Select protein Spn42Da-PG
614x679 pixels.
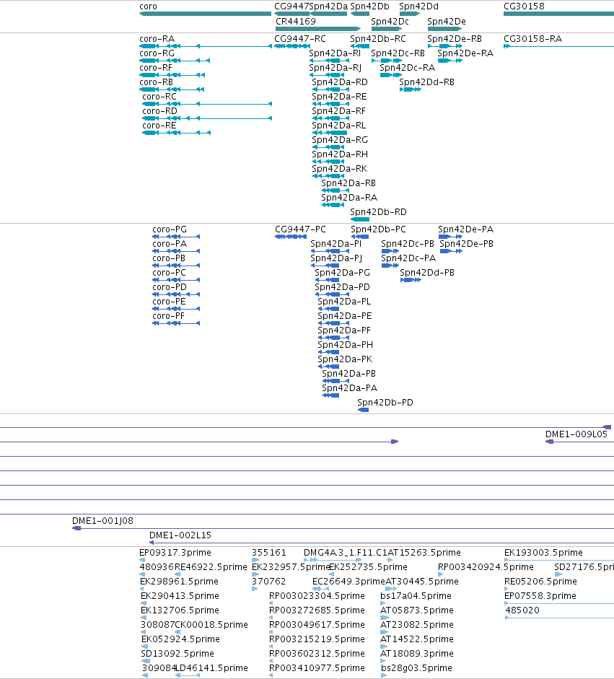pyautogui.click(x=327, y=280)
